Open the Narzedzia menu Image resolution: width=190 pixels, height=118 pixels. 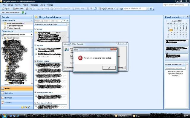(x=34, y=5)
